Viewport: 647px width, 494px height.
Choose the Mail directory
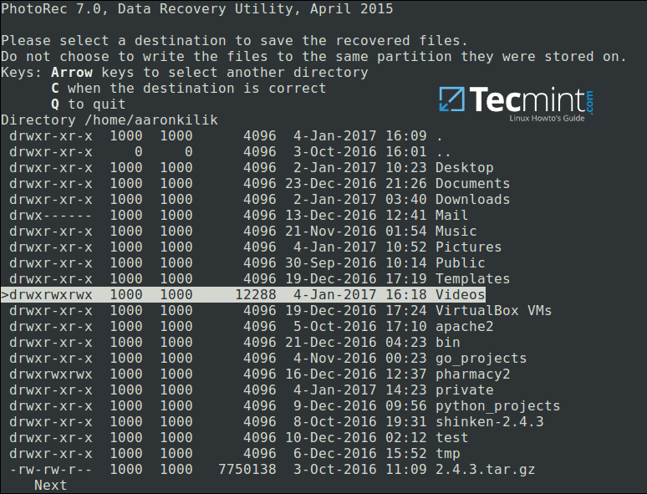coord(451,216)
